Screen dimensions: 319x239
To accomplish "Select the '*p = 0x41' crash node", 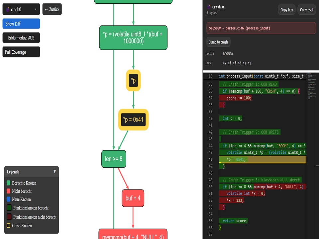I will tap(133, 119).
